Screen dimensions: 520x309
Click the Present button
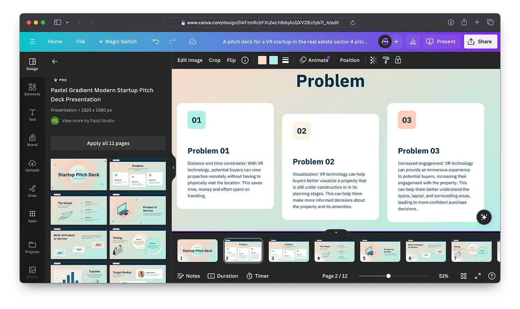click(441, 42)
